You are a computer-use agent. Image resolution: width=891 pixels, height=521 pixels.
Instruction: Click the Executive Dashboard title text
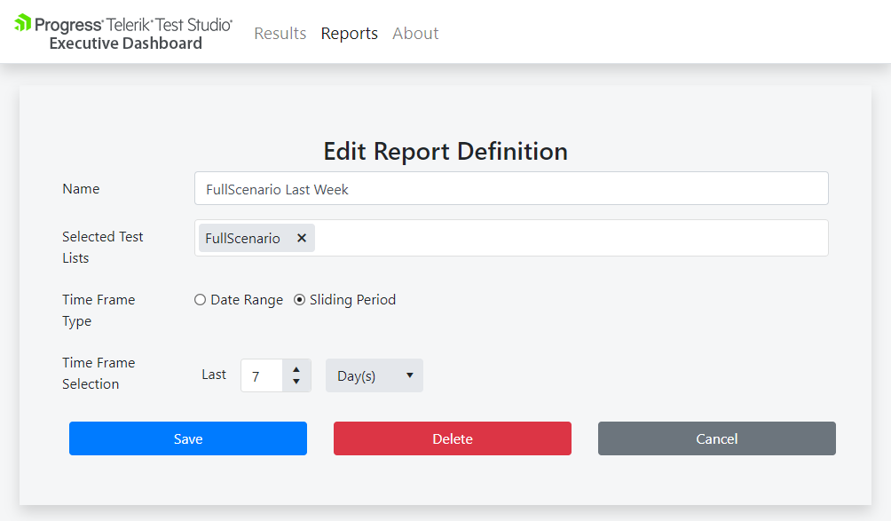[x=126, y=43]
